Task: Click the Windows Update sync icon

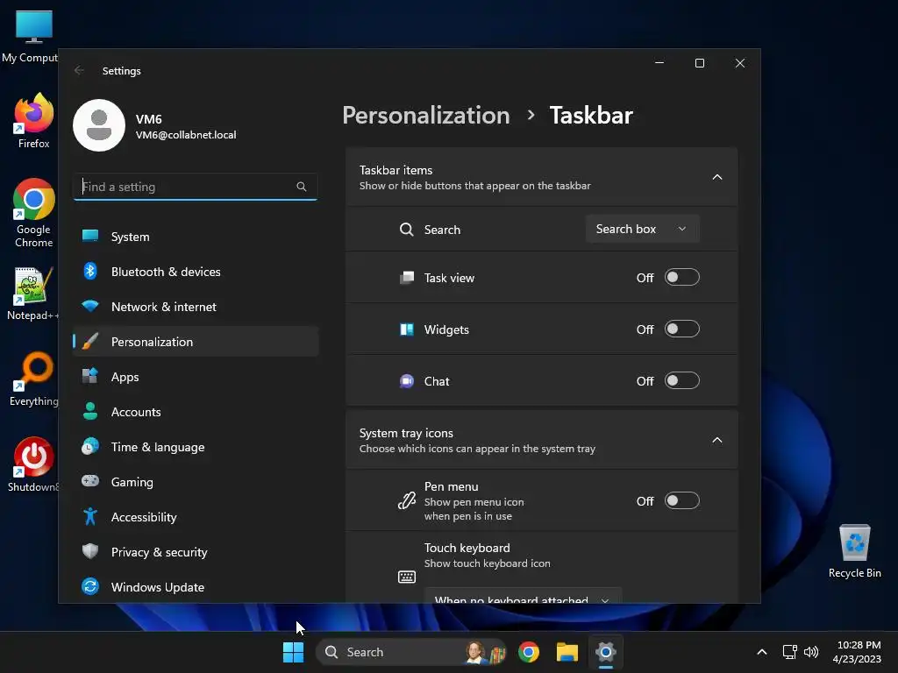Action: (x=90, y=586)
